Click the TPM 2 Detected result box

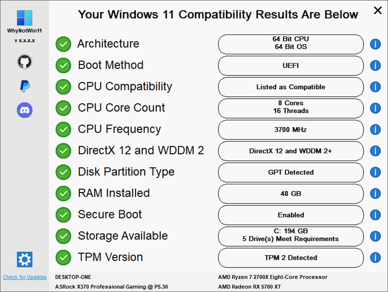click(x=291, y=258)
